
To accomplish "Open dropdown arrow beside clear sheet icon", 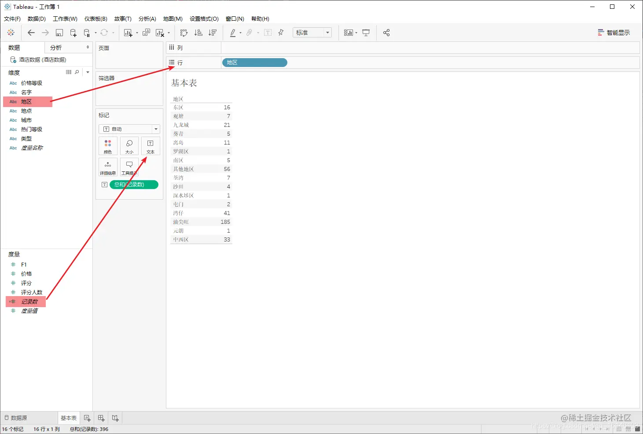I will [169, 33].
